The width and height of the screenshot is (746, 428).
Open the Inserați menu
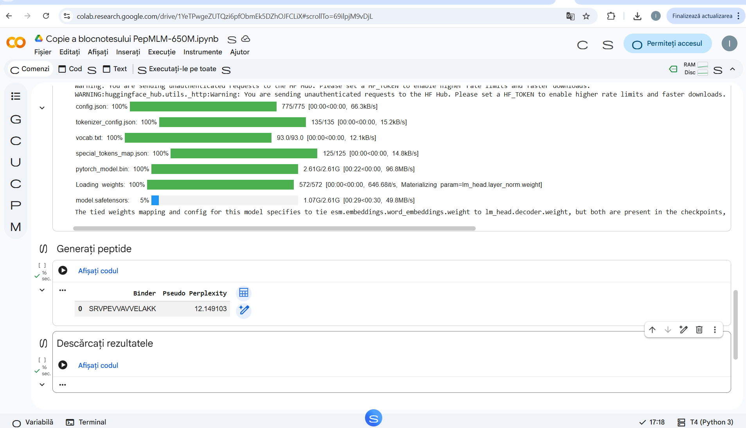pyautogui.click(x=128, y=52)
